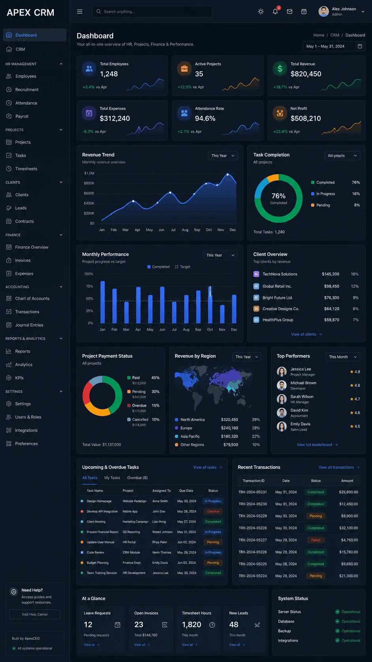Collapse the Settings section chevron
The image size is (372, 662).
pos(61,391)
